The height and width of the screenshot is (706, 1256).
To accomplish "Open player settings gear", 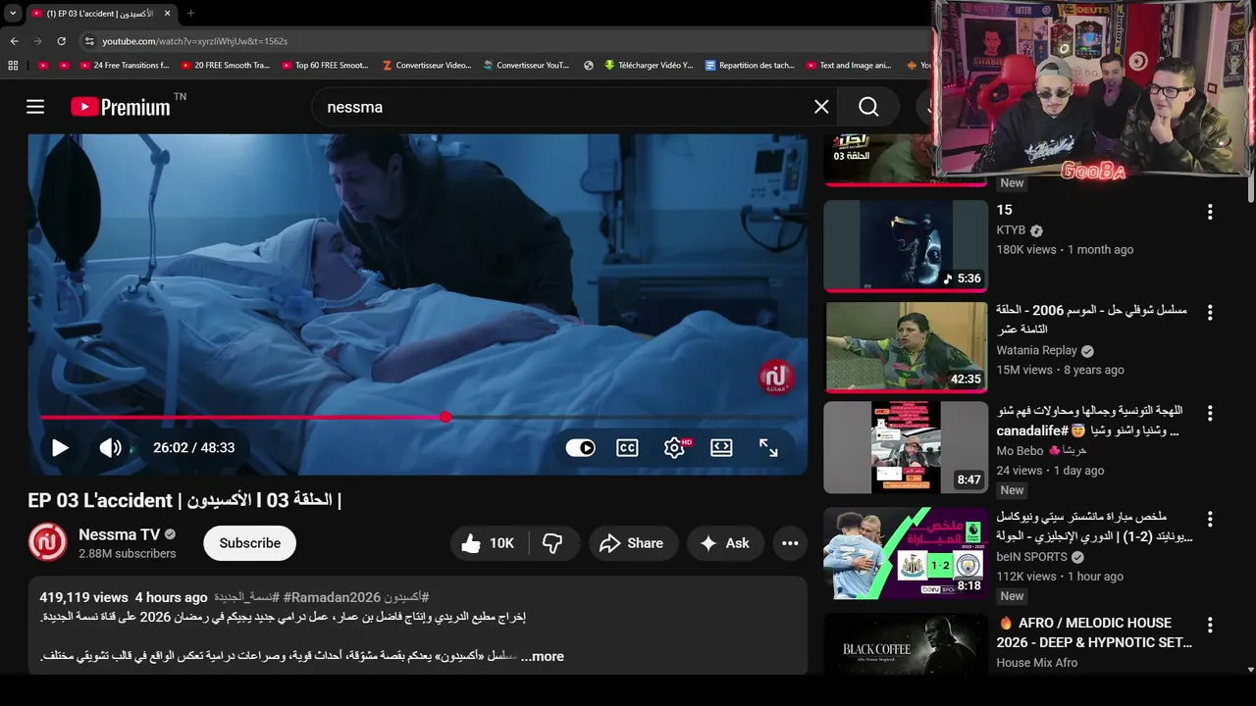I will point(675,447).
